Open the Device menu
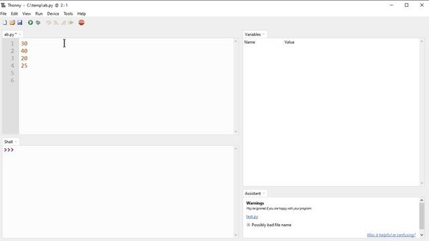Viewport: 429px width, 241px height. [53, 13]
